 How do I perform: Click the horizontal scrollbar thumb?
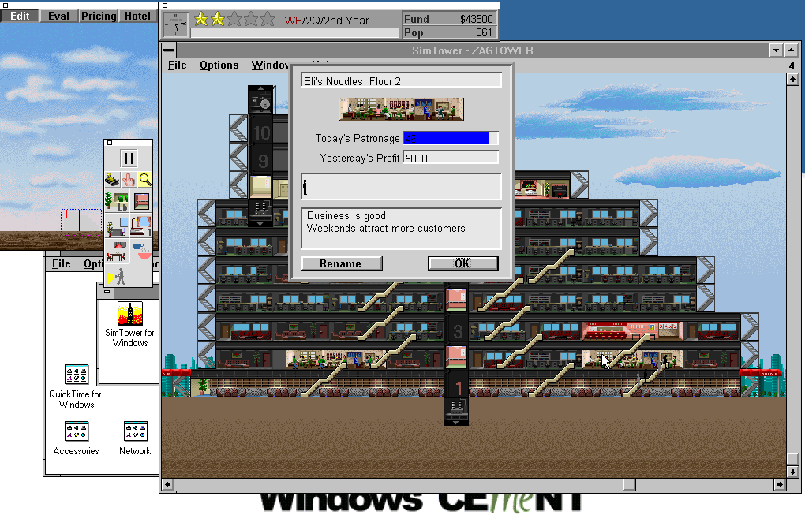[x=630, y=484]
